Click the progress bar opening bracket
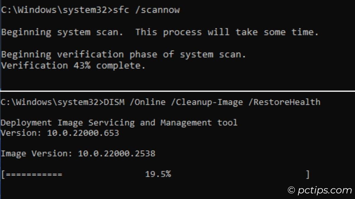The image size is (355, 199). tap(3, 175)
